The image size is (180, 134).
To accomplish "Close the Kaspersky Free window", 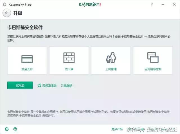I will click(x=174, y=4).
